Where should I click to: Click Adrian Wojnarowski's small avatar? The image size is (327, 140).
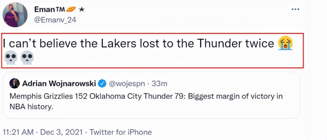click(x=15, y=84)
